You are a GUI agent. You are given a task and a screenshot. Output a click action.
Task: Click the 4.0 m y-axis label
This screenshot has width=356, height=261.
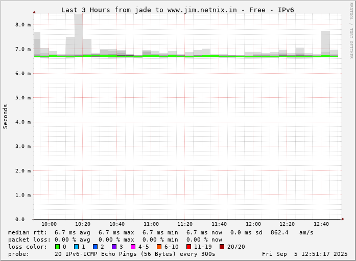tap(23, 122)
